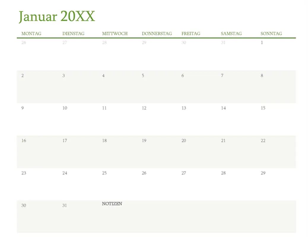Choose day 8 under Sonntag
The image size is (308, 237).
pyautogui.click(x=262, y=76)
